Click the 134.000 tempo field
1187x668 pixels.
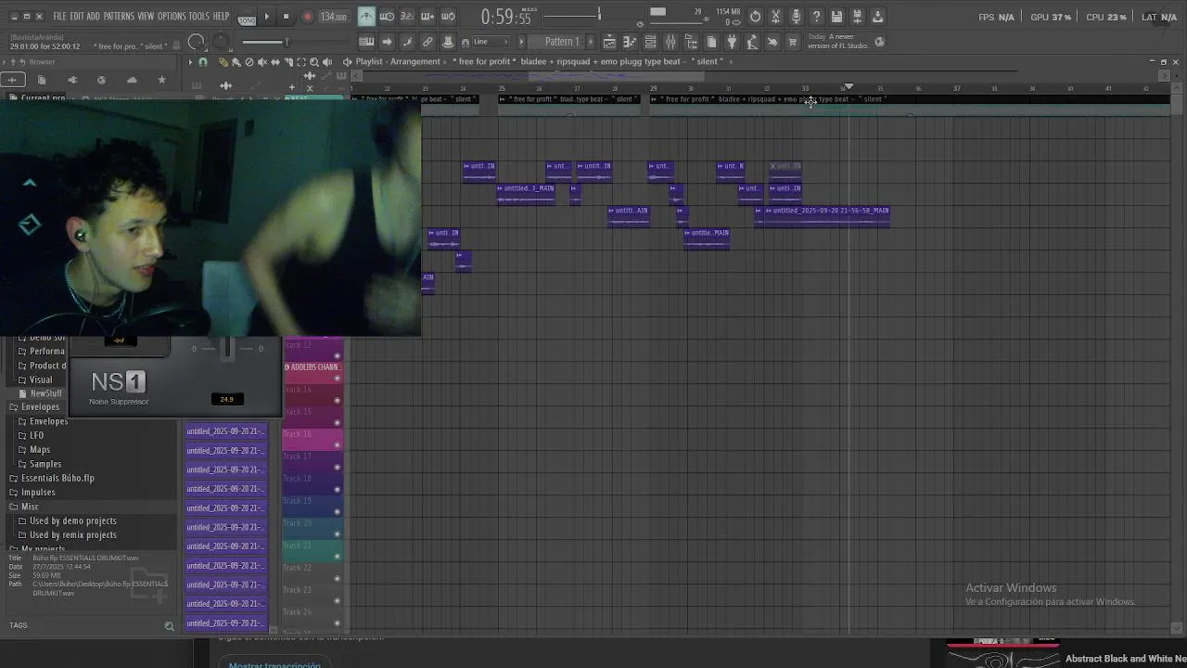coord(333,17)
